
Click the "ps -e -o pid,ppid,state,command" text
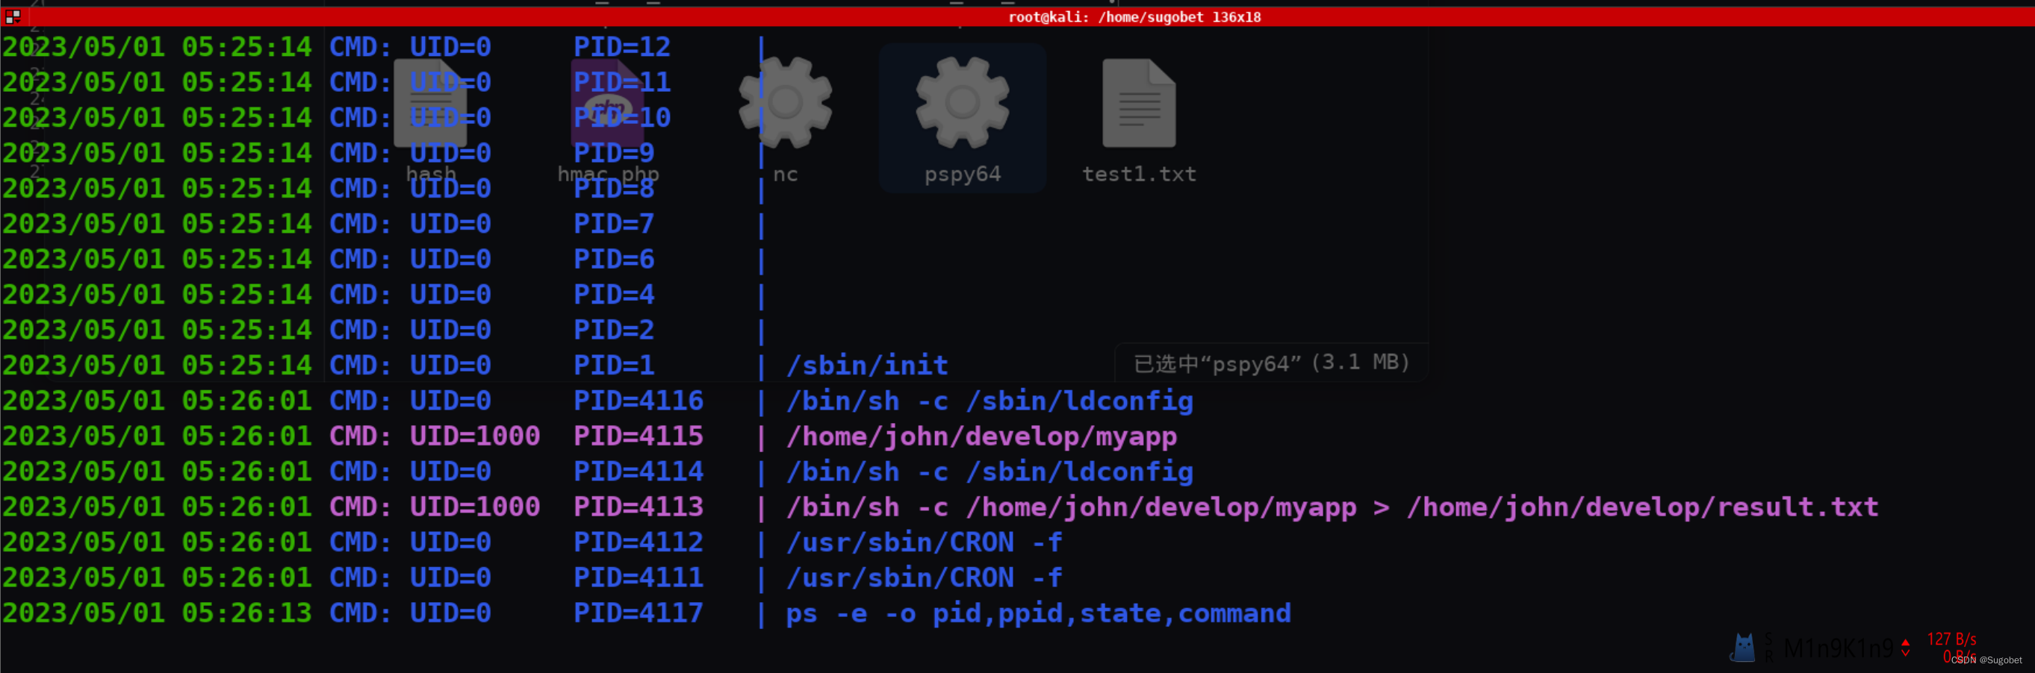pyautogui.click(x=1038, y=613)
